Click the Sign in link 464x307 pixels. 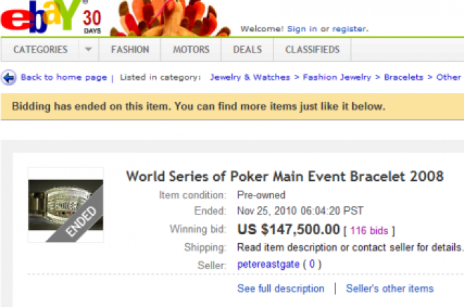point(302,29)
